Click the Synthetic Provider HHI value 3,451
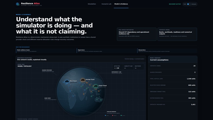Image resolution: width=213 pixels, height=120 pixels. [193, 105]
